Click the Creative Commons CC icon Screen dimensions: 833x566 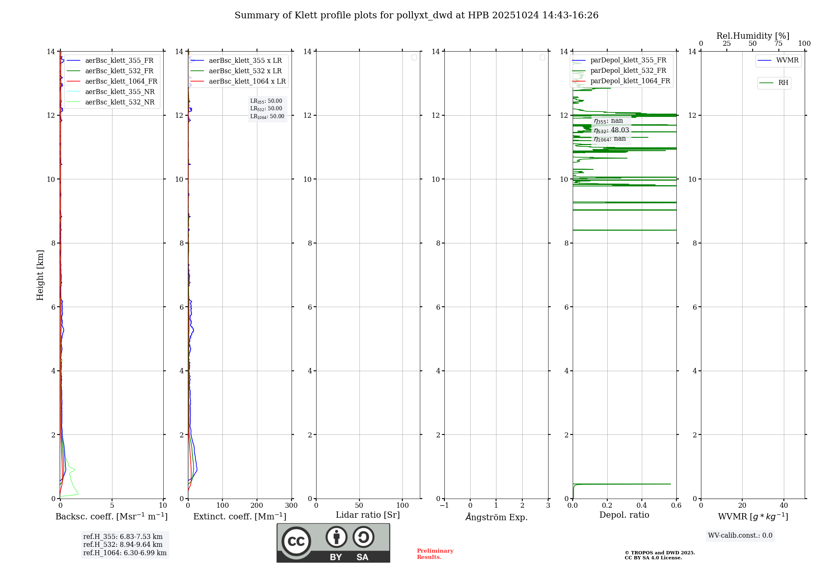click(296, 541)
